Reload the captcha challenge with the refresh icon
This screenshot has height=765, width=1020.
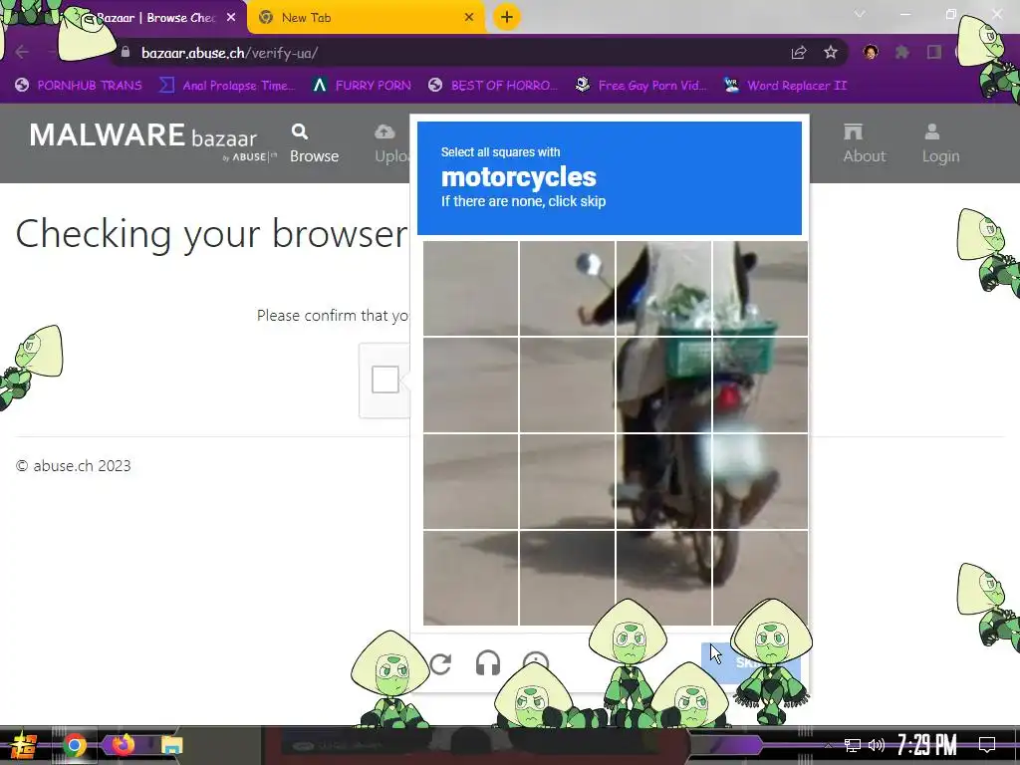click(x=440, y=664)
